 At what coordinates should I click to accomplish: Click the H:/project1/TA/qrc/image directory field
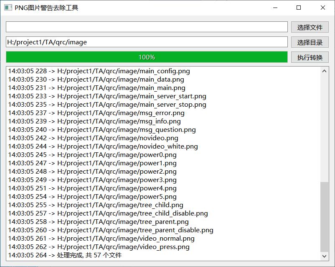147,42
